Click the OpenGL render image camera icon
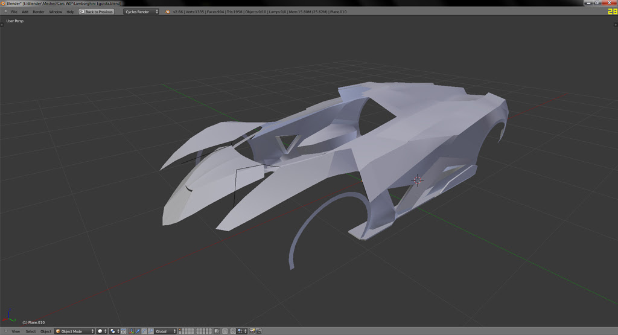 coord(253,331)
